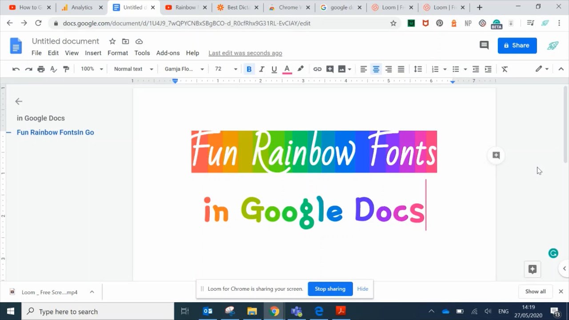
Task: Click the Insert link icon
Action: click(x=317, y=69)
